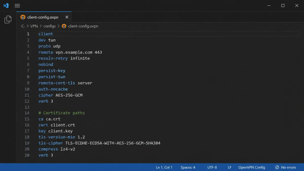Click the OpenVPN icon in breadcrumb
Image resolution: width=304 pixels, height=171 pixels.
click(x=64, y=26)
